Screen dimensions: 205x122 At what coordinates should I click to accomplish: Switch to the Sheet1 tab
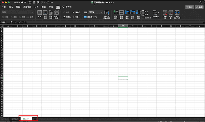click(26, 119)
